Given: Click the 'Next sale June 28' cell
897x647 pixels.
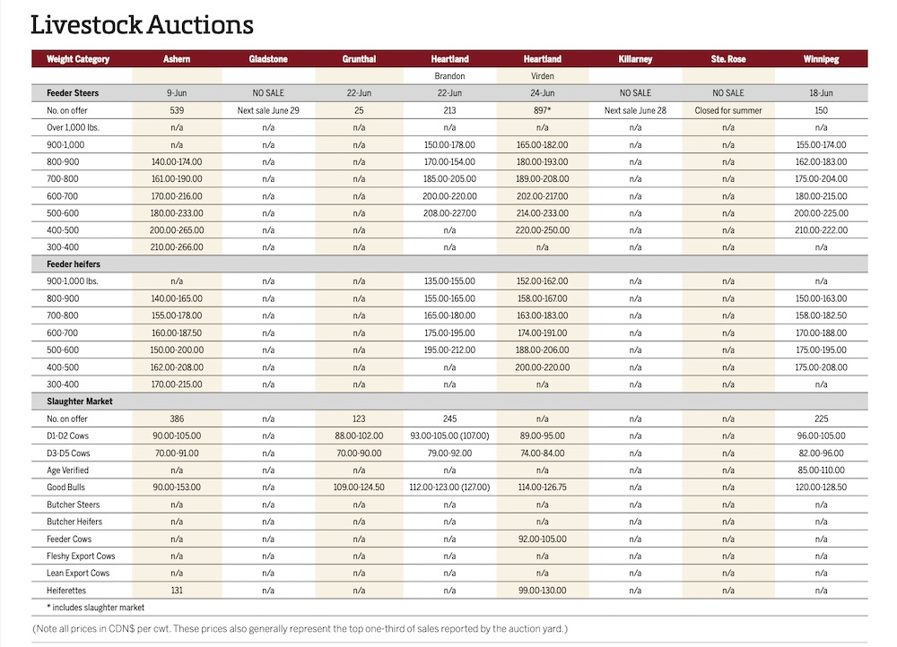Looking at the screenshot, I should point(635,110).
